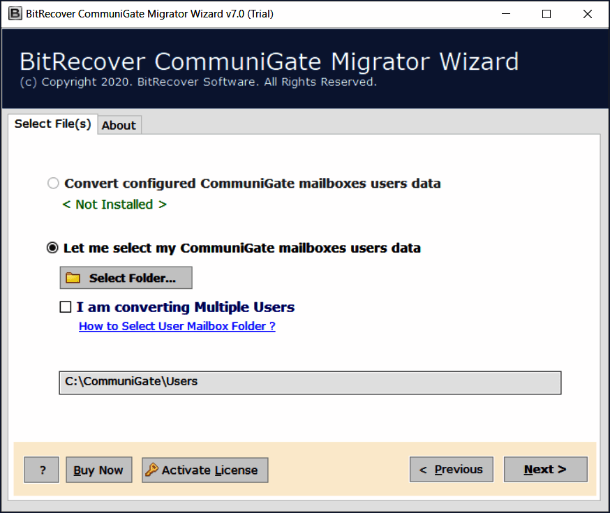Click the C:\CommuniGate\Users path field
Viewport: 610px width, 513px height.
click(310, 382)
